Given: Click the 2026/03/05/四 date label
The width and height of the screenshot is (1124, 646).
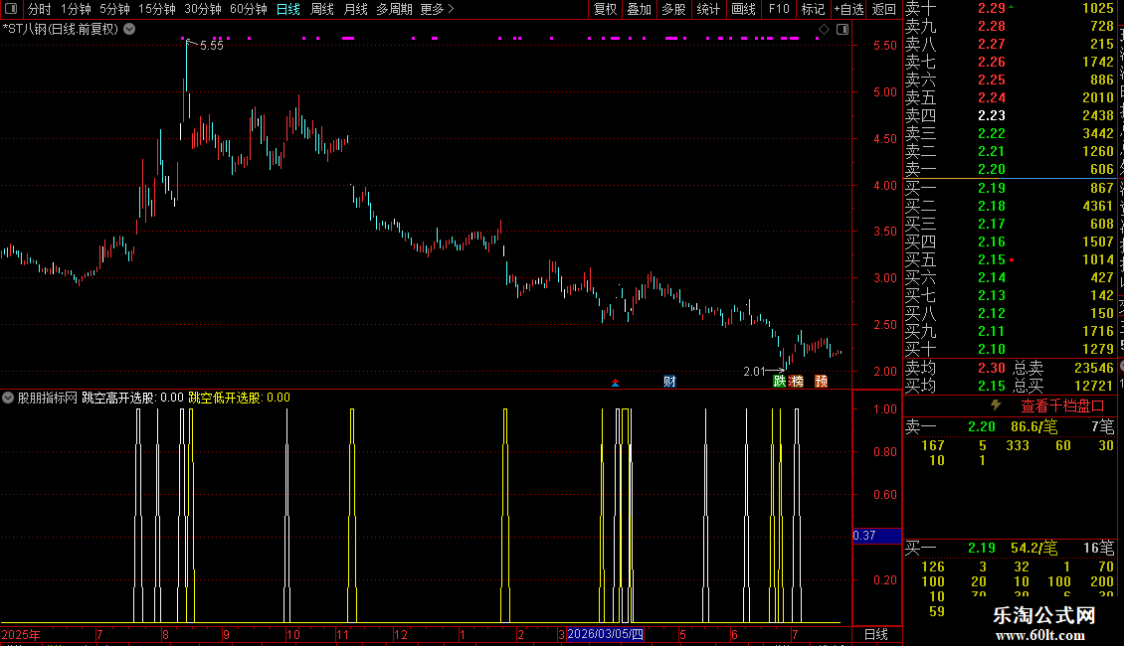Looking at the screenshot, I should coord(606,634).
